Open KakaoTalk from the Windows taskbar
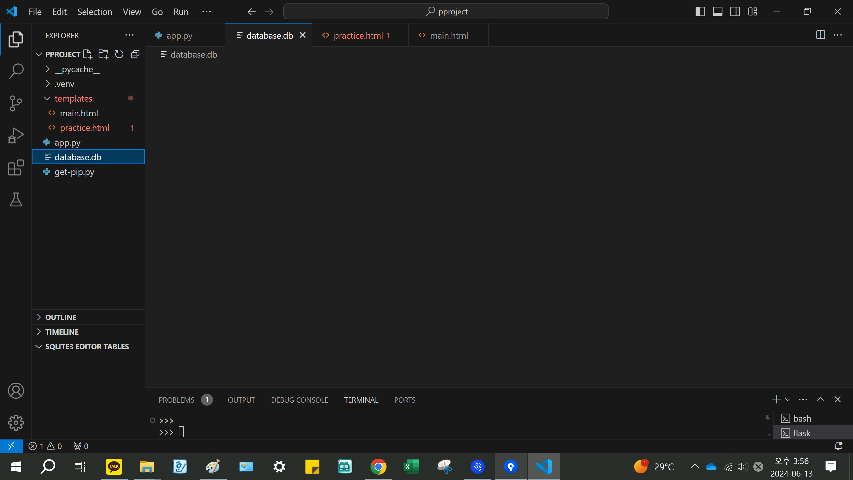Viewport: 853px width, 480px height. (114, 466)
